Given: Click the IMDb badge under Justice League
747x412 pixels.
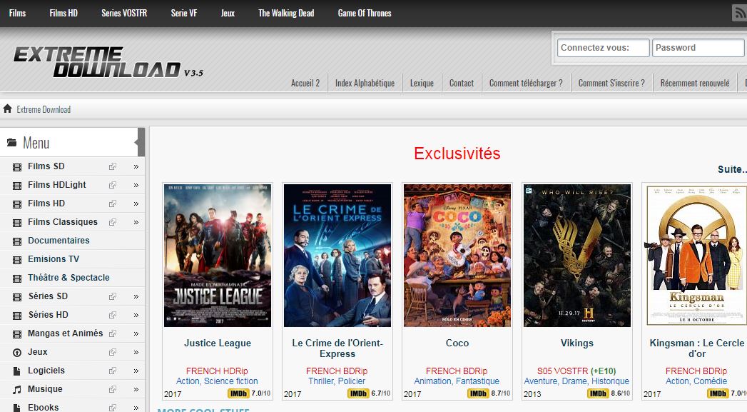Looking at the screenshot, I should pos(238,393).
